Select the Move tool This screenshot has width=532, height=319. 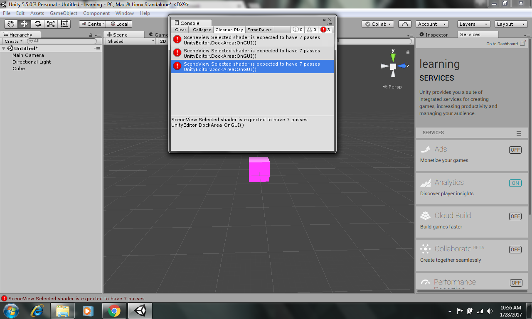25,24
